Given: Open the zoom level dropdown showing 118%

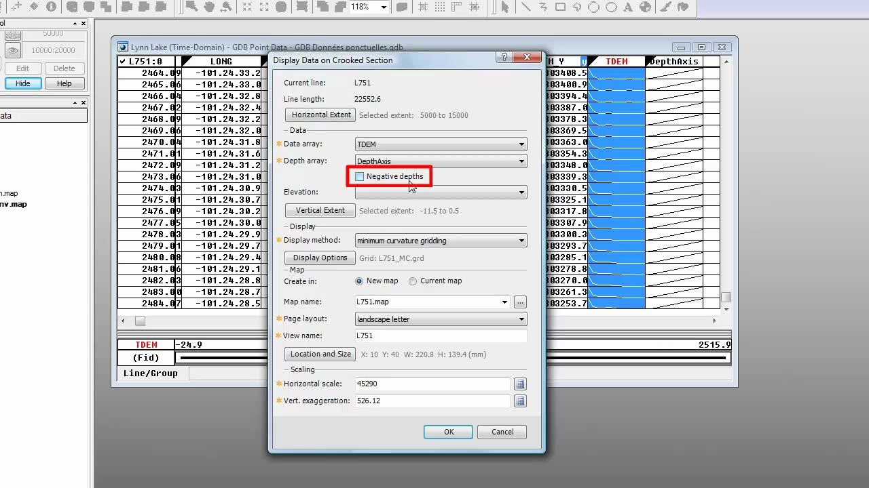Looking at the screenshot, I should click(x=384, y=7).
